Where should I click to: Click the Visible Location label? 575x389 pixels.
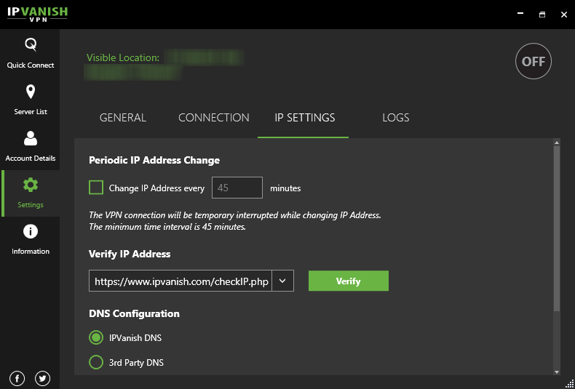coord(123,58)
